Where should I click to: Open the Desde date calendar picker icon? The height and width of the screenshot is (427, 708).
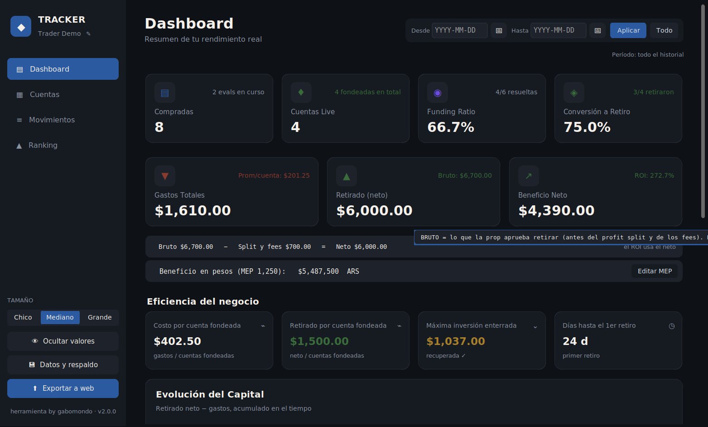(x=499, y=30)
